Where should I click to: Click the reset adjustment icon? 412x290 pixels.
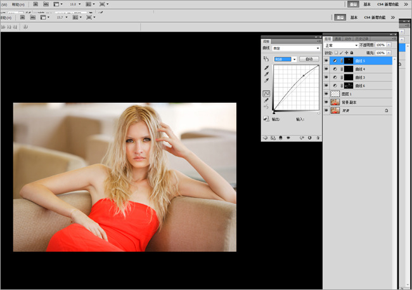(x=309, y=138)
